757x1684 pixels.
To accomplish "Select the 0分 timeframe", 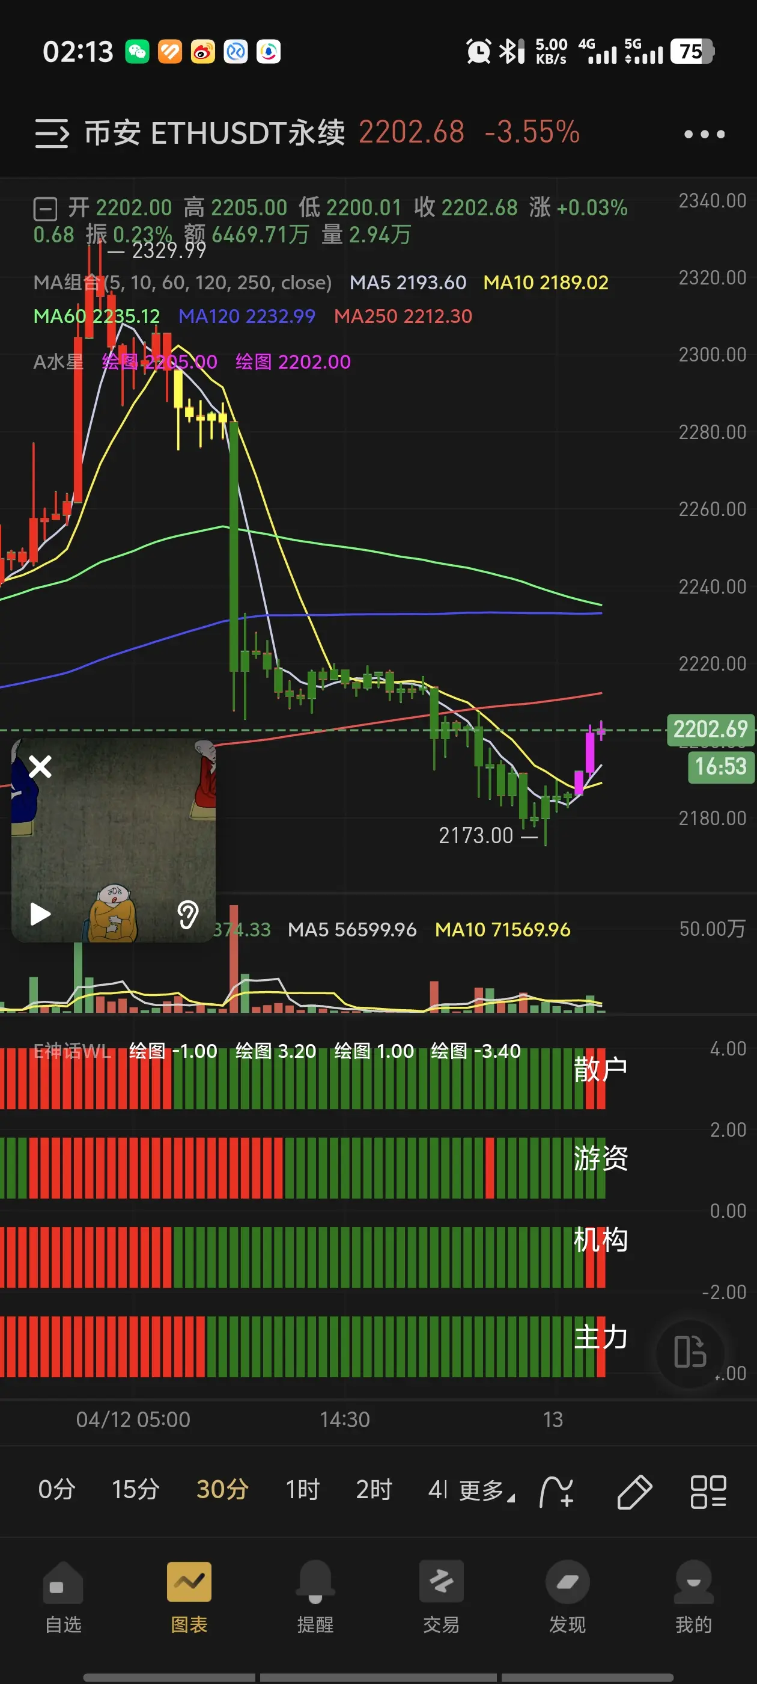I will (56, 1490).
